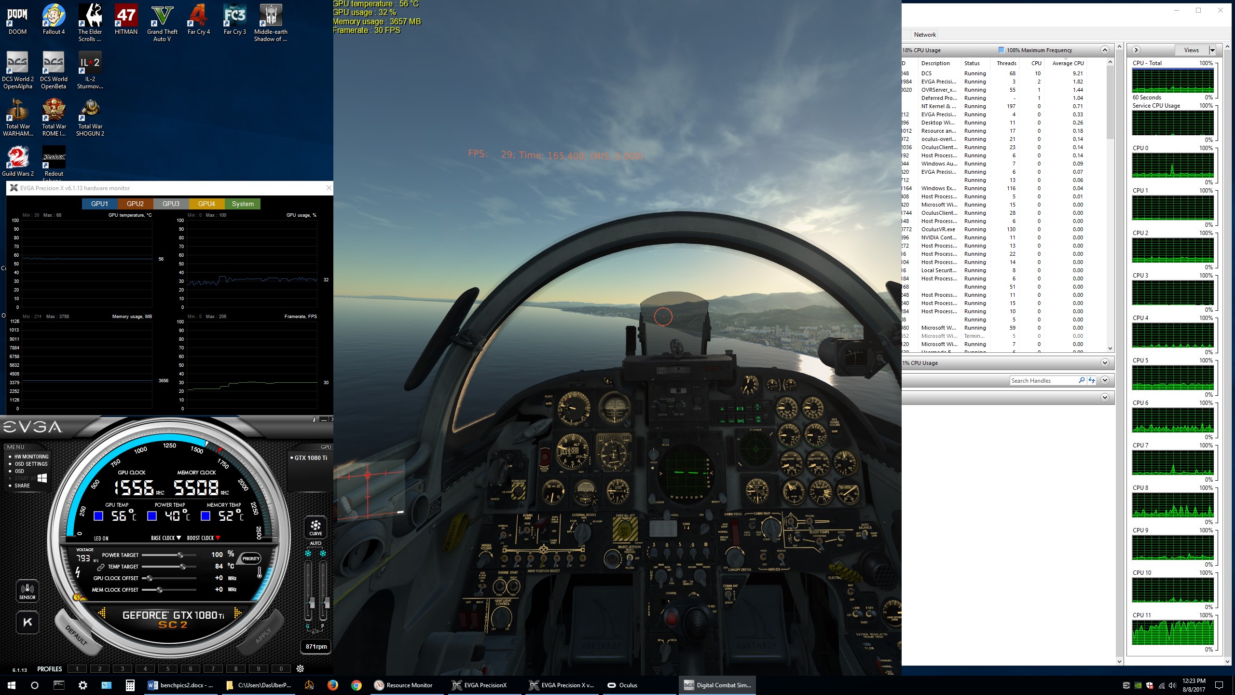Expand the Associated Handles section by Search Handles
This screenshot has width=1235, height=695.
1105,380
